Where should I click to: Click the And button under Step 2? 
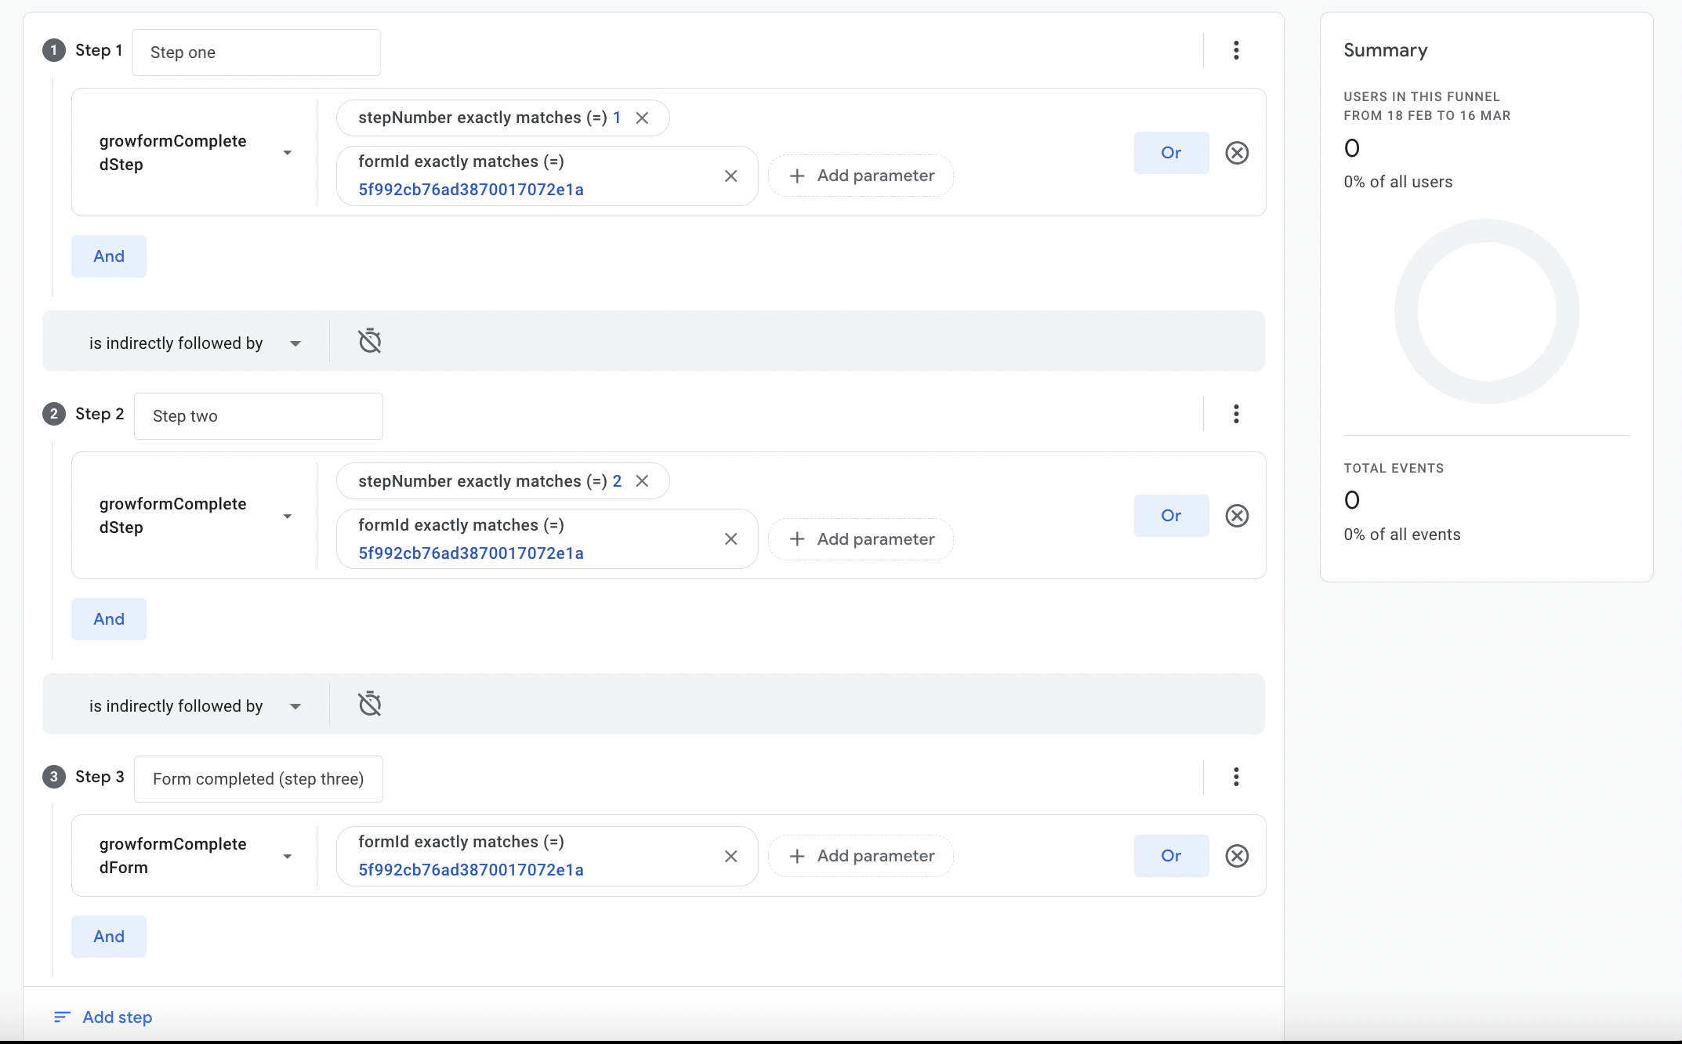pos(109,619)
